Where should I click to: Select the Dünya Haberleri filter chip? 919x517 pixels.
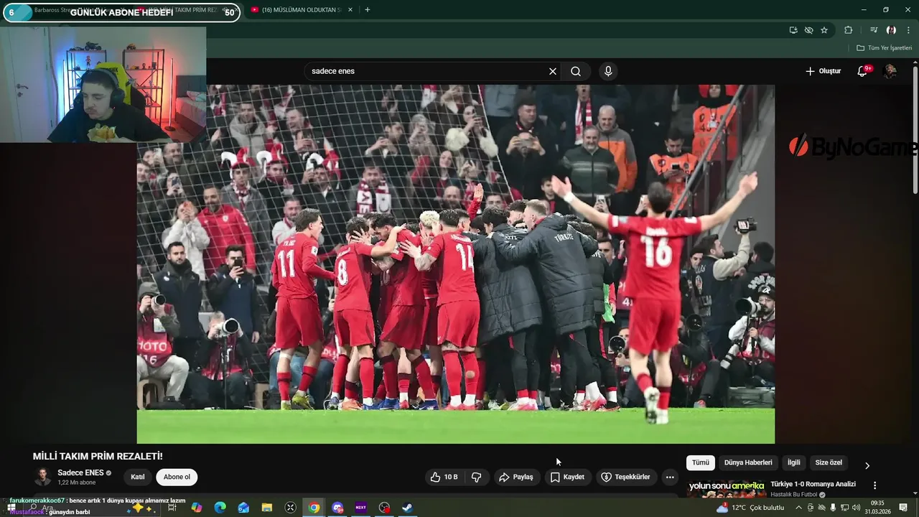pyautogui.click(x=748, y=462)
